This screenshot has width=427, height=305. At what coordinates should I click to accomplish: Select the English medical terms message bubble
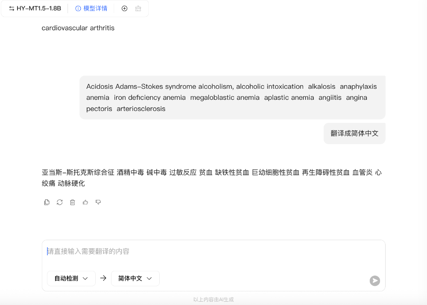pyautogui.click(x=232, y=97)
